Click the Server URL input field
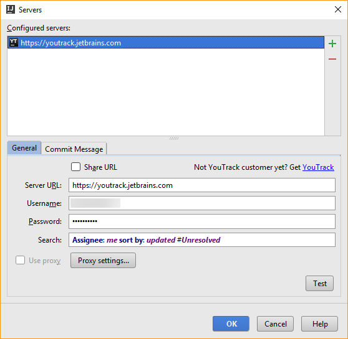 (x=201, y=185)
